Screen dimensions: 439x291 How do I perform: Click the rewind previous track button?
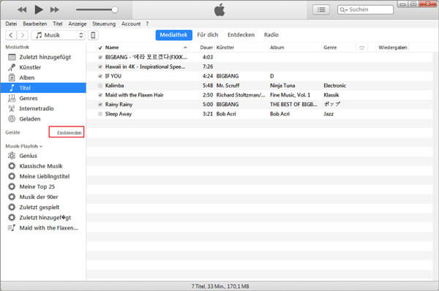point(22,10)
